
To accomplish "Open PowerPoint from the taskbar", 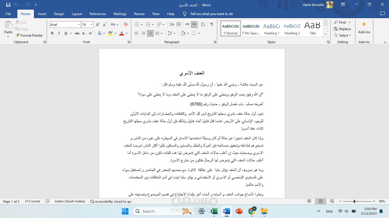I will [239, 211].
